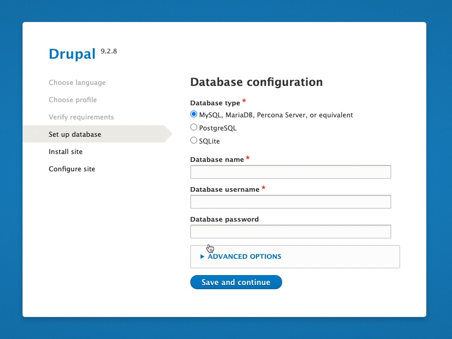Click into the Database username text box
The image size is (452, 339).
pos(290,202)
